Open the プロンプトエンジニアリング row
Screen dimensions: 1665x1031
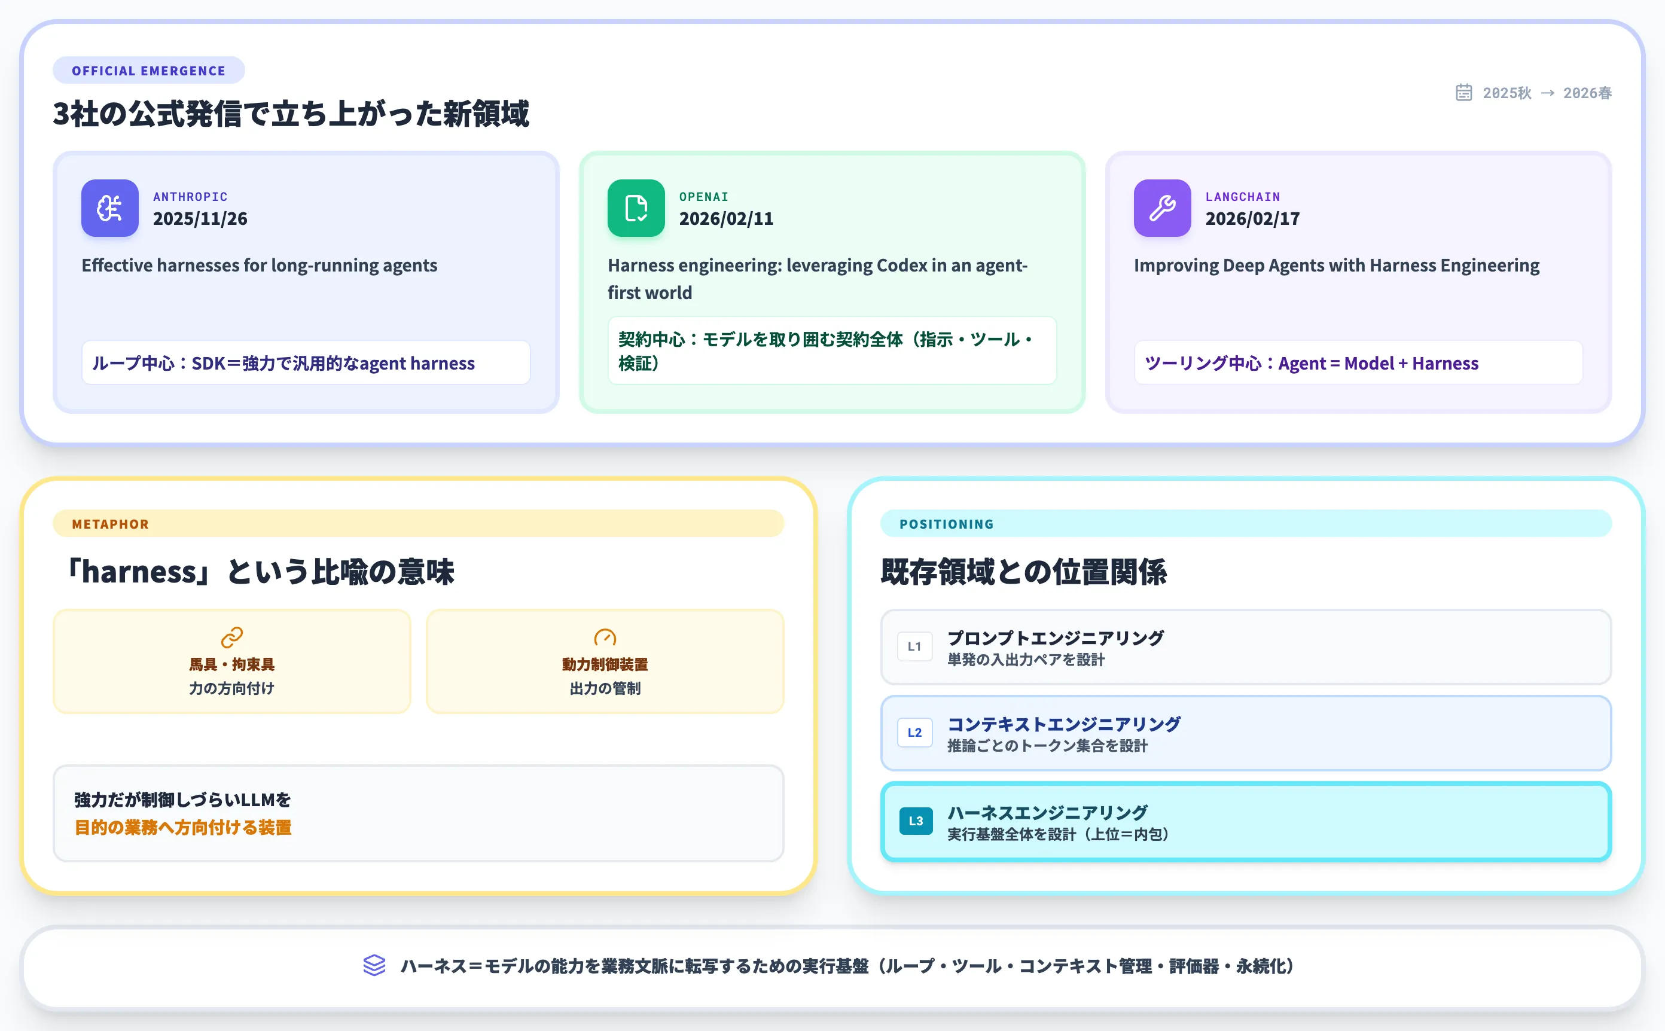click(1246, 647)
